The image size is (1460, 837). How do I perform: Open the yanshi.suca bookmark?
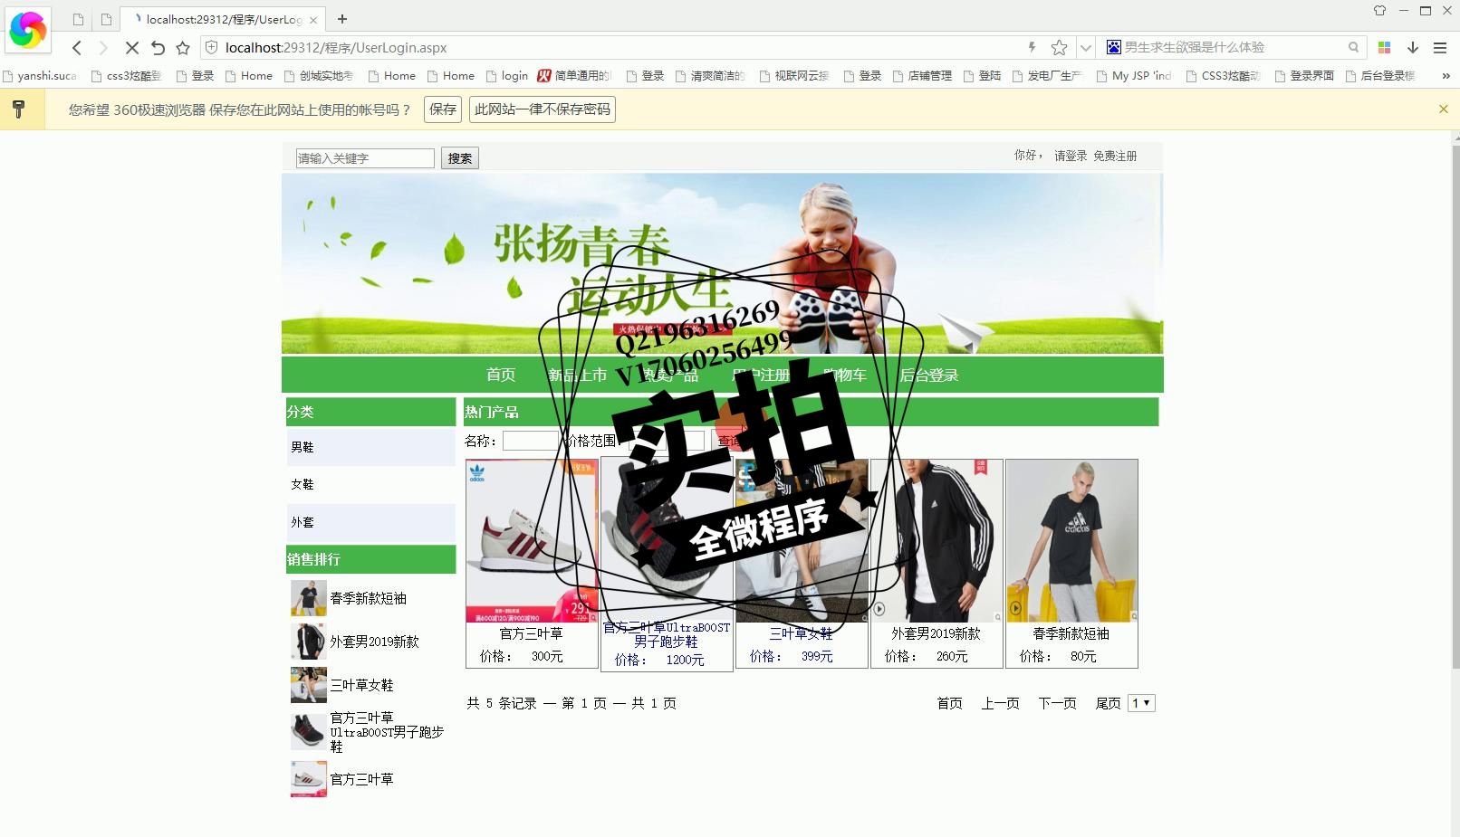click(x=40, y=76)
